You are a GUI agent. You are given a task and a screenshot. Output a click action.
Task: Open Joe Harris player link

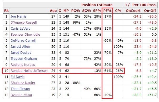pyautogui.click(x=18, y=17)
